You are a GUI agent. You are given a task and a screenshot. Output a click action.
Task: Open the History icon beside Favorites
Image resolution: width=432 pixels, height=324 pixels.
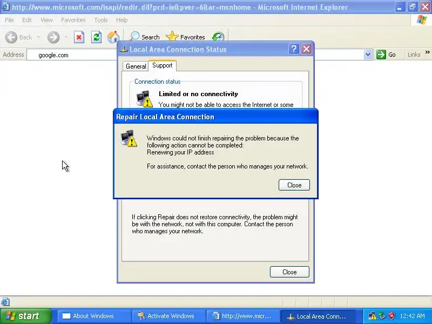(x=218, y=37)
